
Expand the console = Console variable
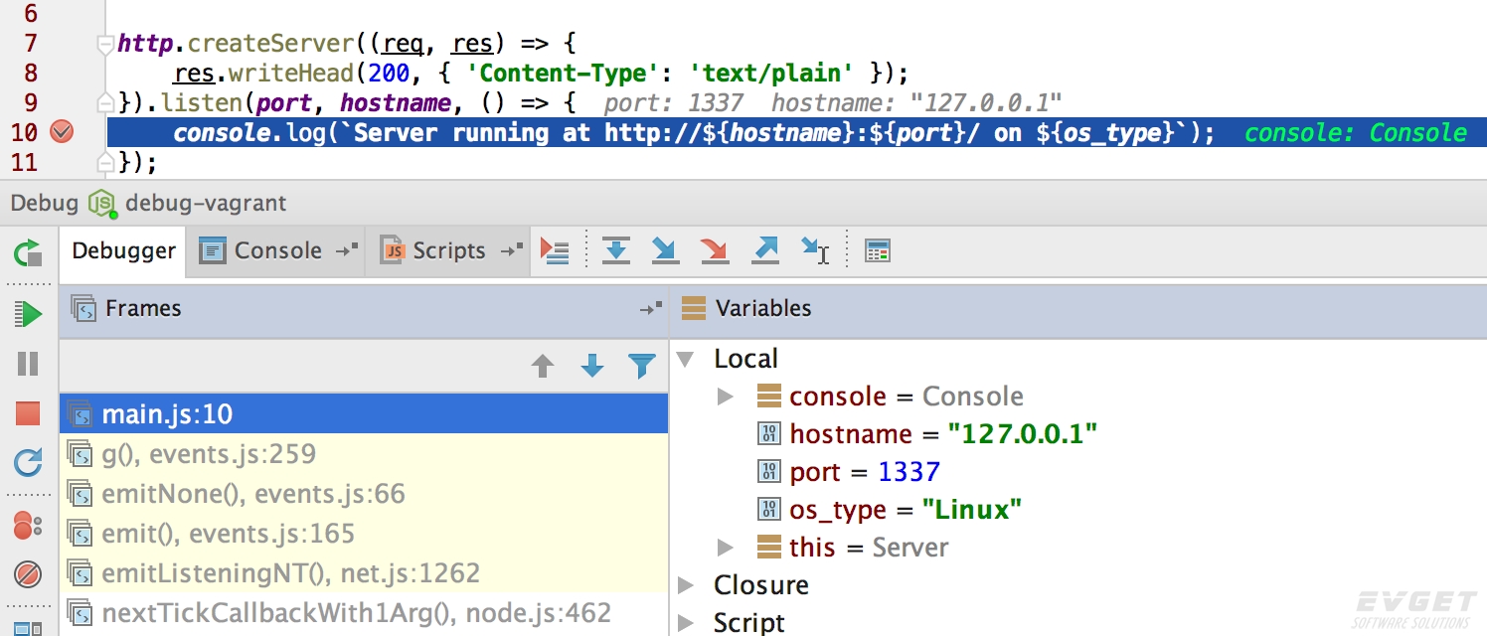click(x=726, y=397)
